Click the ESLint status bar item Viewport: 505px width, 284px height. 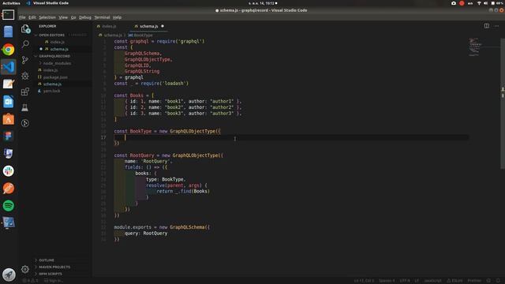click(454, 281)
